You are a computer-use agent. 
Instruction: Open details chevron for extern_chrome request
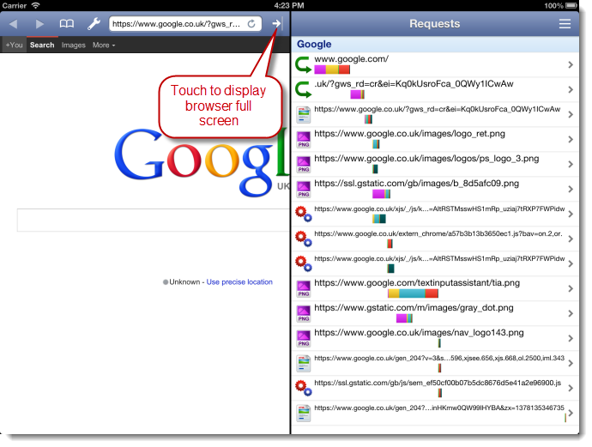[571, 239]
